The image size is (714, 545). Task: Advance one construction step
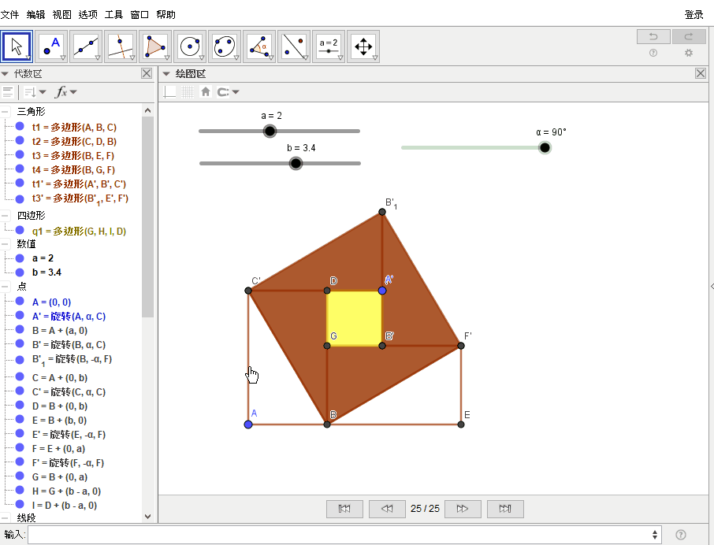tap(463, 509)
